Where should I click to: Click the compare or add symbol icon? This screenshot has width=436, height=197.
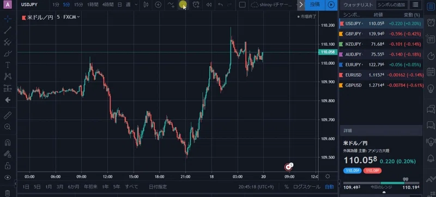pos(158,5)
